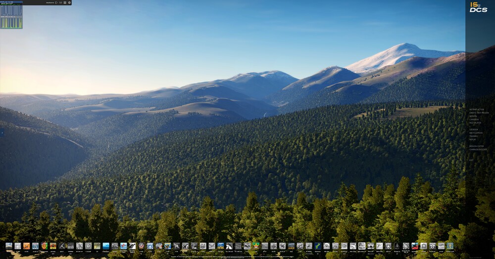The image size is (495, 259).
Task: Select the blue shield module icon
Action: pyautogui.click(x=150, y=246)
